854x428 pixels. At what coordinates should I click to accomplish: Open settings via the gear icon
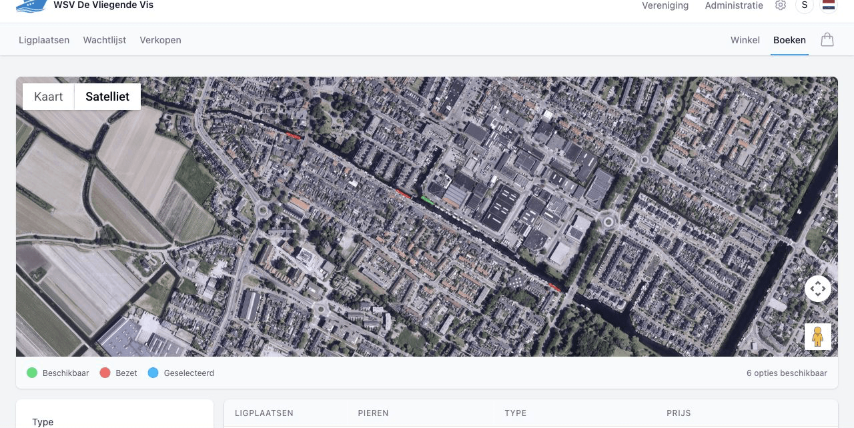tap(781, 5)
